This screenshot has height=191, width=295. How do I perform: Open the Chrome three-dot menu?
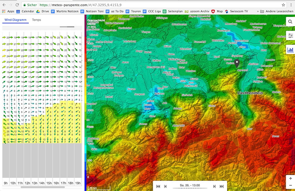coord(291,5)
